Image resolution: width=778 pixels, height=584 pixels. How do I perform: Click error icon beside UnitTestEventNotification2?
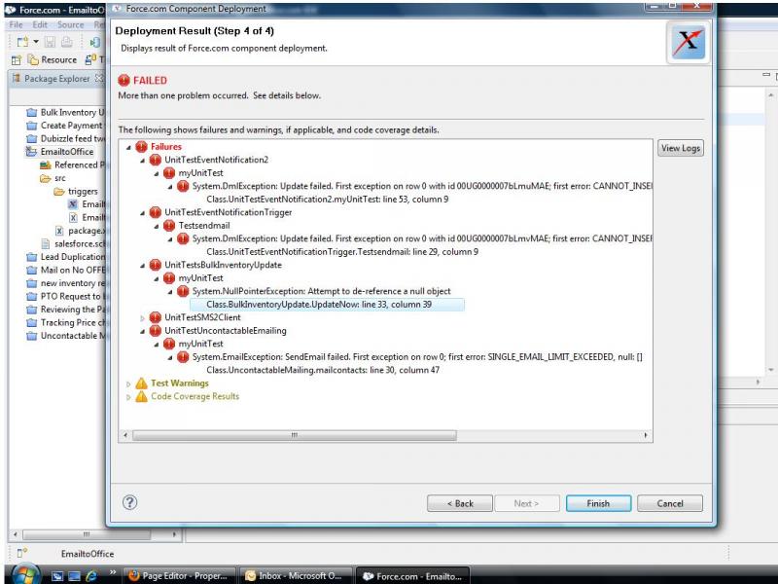click(x=156, y=160)
